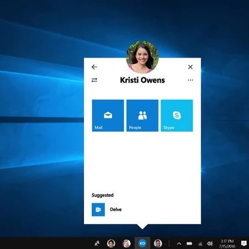
Task: Click the taskbar clock showing 3:17 PM
Action: click(x=227, y=243)
